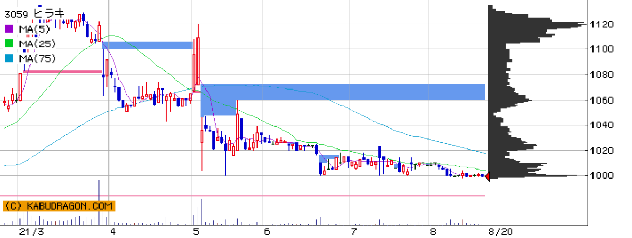Click the month 6 axis label
This screenshot has width=632, height=238.
pos(267,232)
